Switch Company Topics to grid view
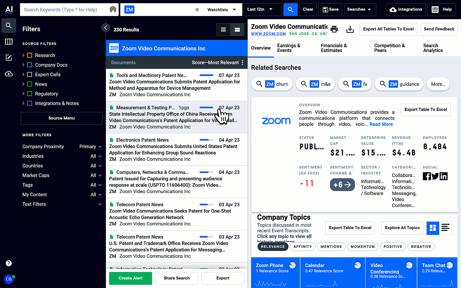Image resolution: width=461 pixels, height=288 pixels. [x=433, y=228]
